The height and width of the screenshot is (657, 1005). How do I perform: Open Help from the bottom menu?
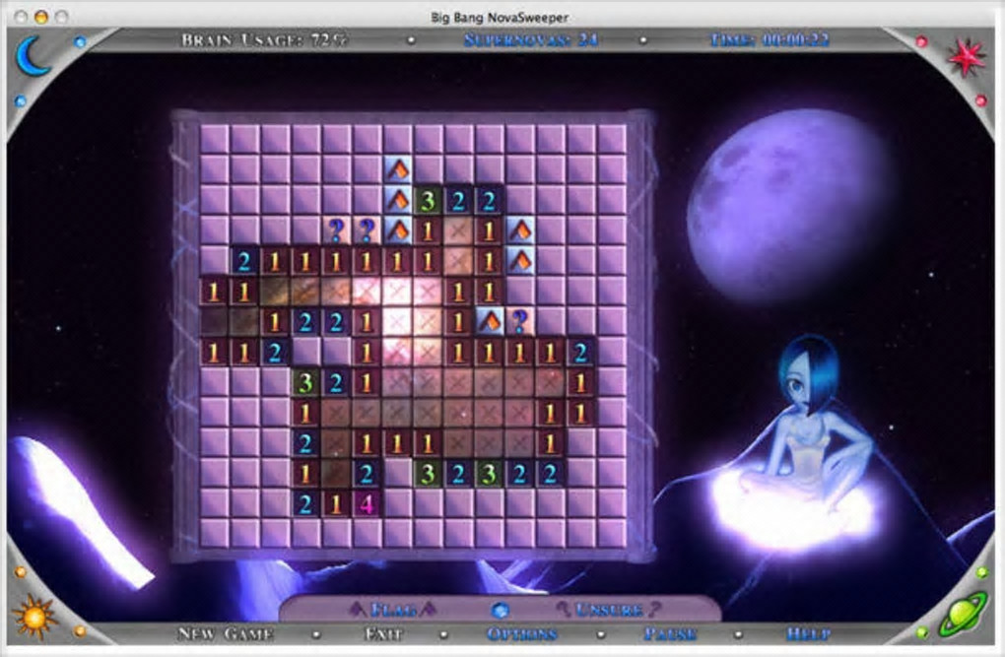pyautogui.click(x=808, y=634)
